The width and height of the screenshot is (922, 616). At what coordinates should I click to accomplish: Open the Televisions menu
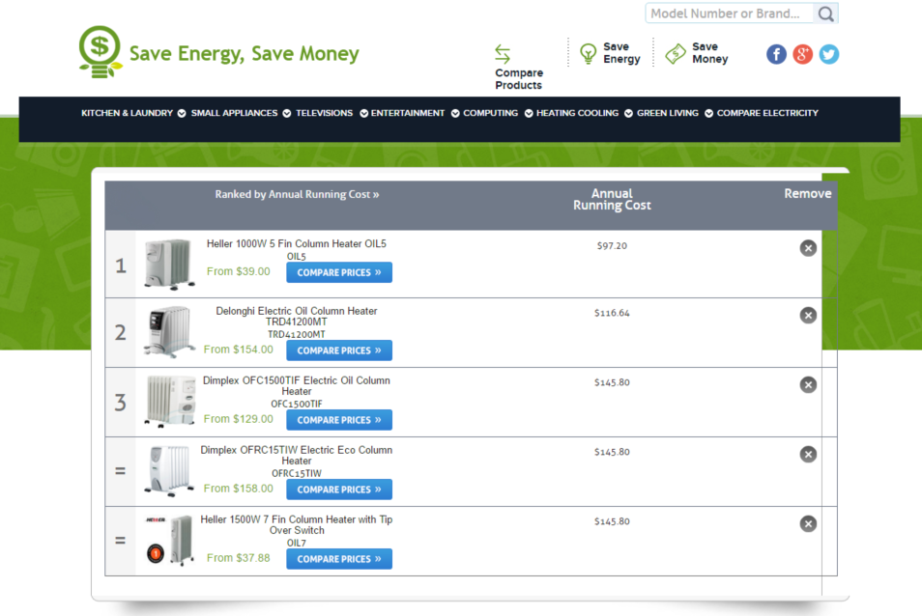click(x=324, y=113)
